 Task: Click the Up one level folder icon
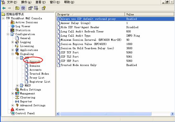coord(17,8)
